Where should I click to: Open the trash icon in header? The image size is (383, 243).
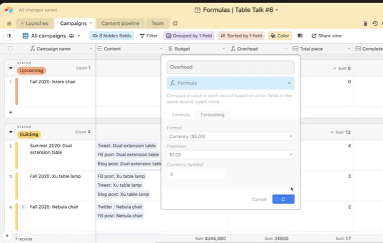[x=366, y=24]
